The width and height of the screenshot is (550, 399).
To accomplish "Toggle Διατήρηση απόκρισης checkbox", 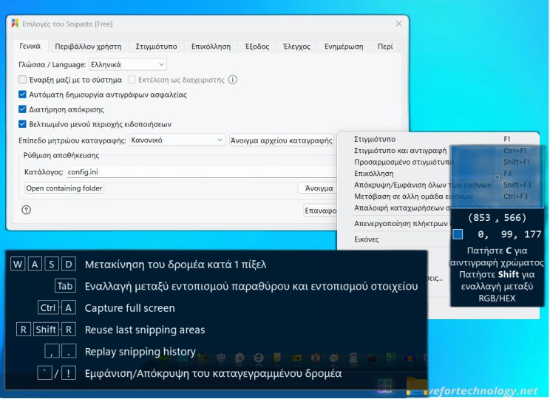I will tap(22, 109).
